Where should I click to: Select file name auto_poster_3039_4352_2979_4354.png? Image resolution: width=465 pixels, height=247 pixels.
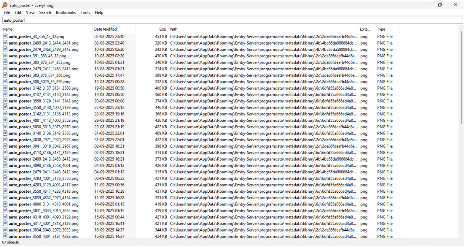43,198
